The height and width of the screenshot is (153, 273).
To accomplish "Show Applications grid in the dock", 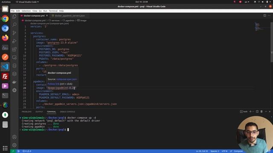I will click(5, 148).
